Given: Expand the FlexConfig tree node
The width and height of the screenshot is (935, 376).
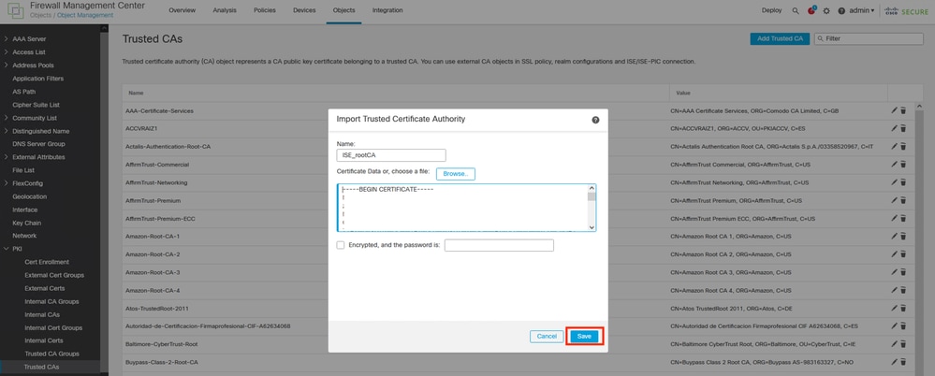Looking at the screenshot, I should coord(6,183).
